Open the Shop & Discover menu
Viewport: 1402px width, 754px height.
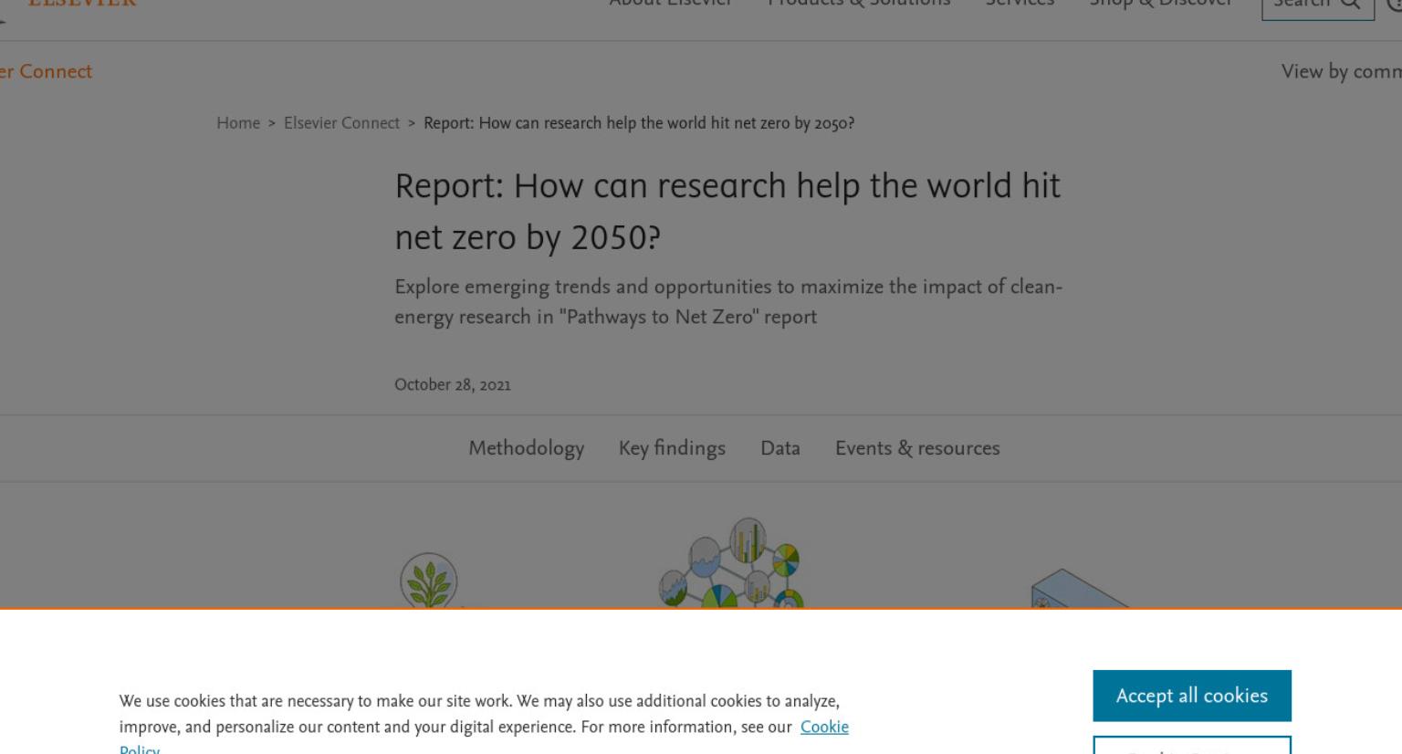pyautogui.click(x=1160, y=4)
